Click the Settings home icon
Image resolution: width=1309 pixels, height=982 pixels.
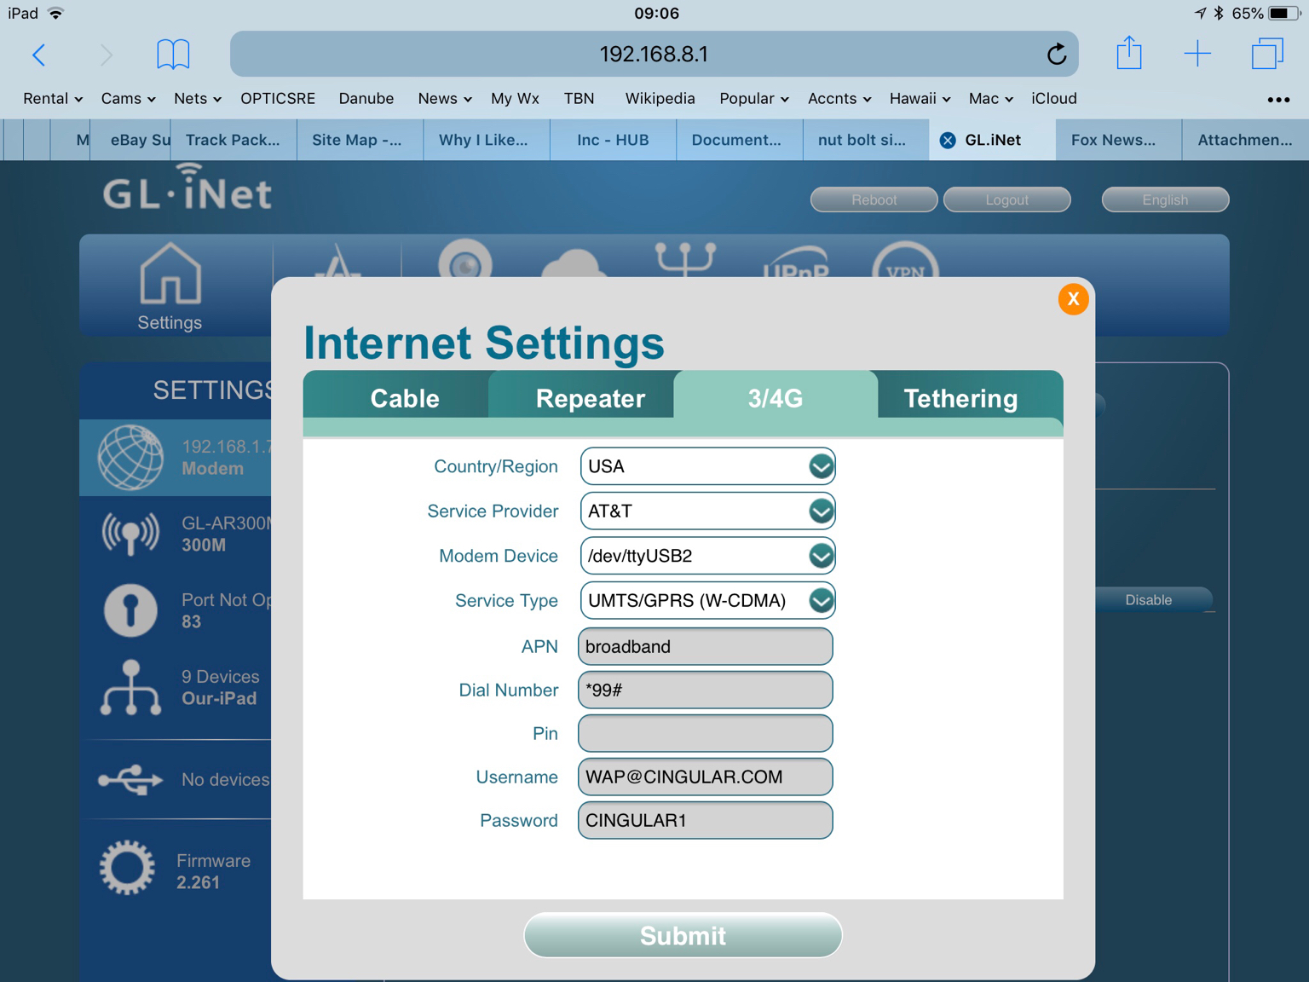[170, 274]
